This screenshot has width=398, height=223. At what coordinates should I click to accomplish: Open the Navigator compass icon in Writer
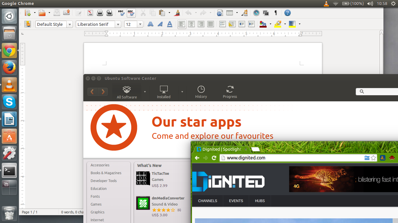tap(256, 13)
